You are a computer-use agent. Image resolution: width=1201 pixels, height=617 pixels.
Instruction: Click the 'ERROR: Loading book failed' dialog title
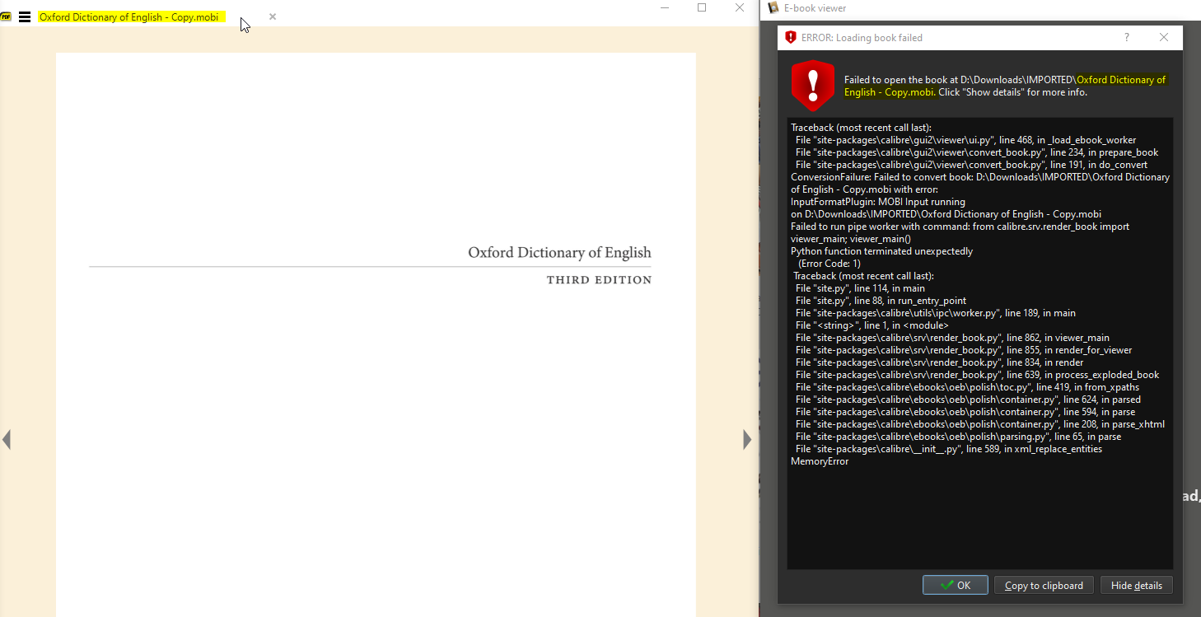pyautogui.click(x=862, y=37)
